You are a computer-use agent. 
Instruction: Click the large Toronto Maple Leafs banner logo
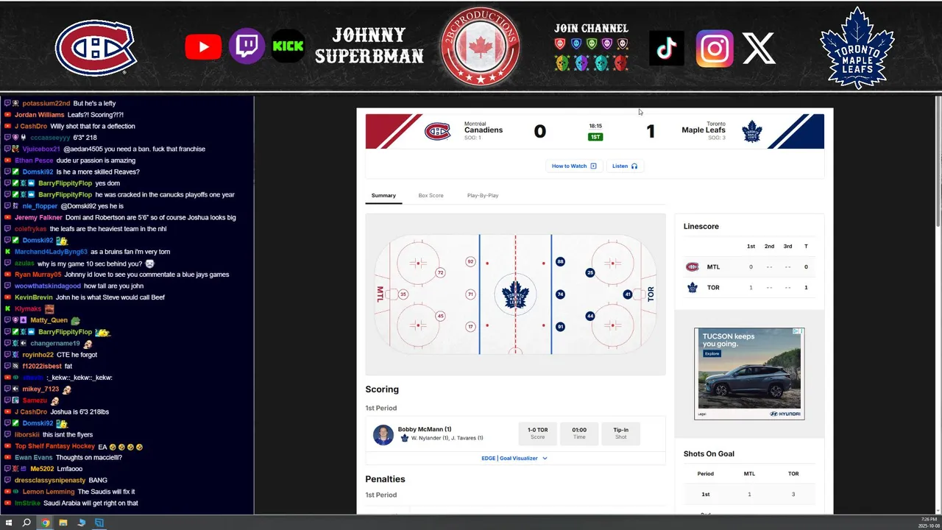[x=857, y=48]
